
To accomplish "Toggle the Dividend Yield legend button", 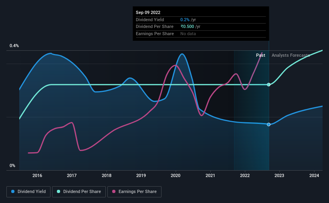I will pos(28,192).
